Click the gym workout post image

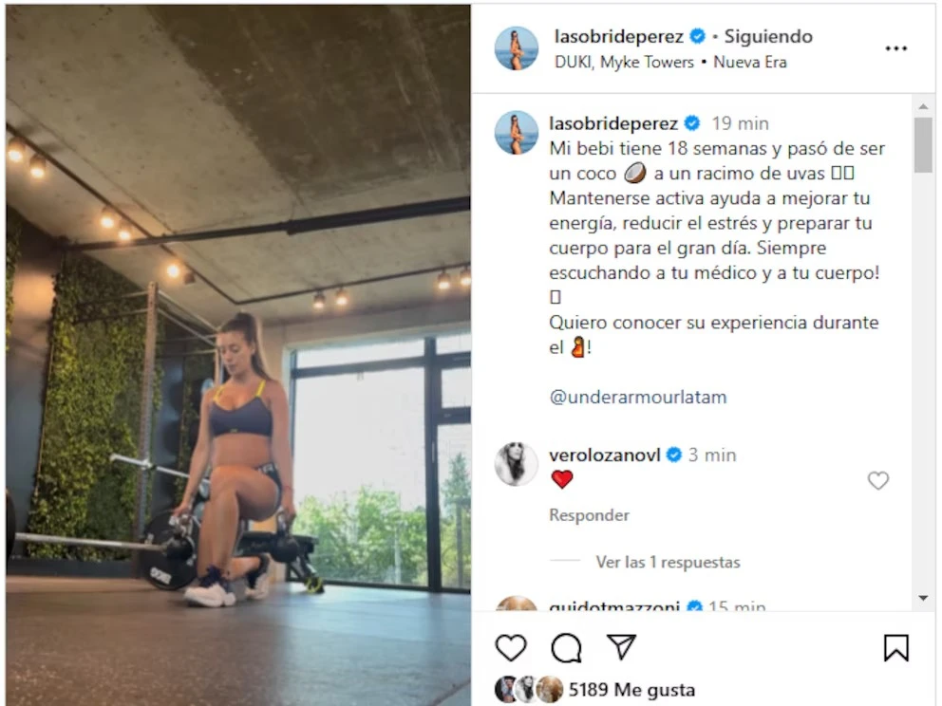point(238,356)
